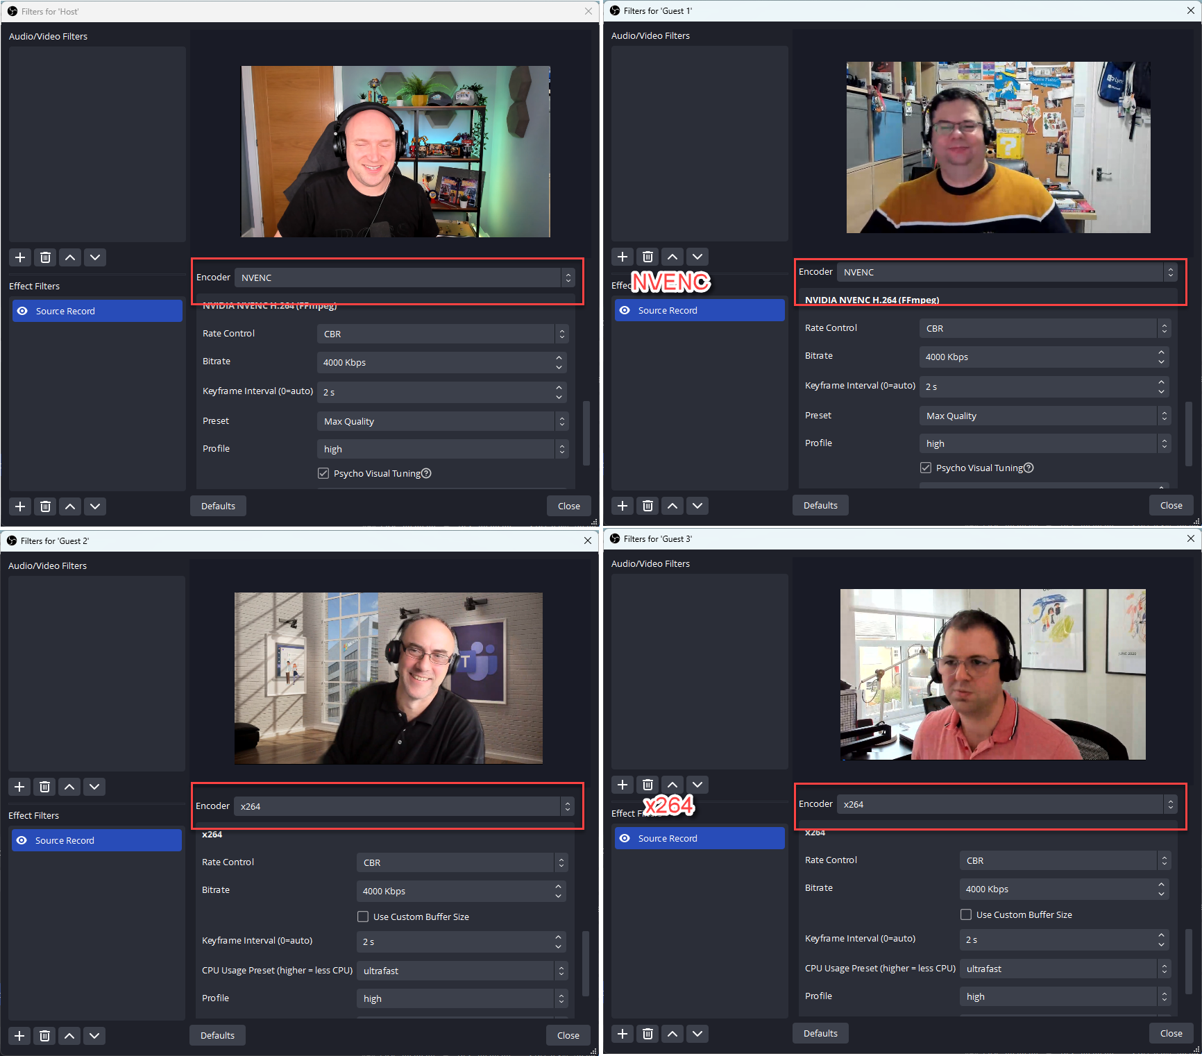Enable Psycho Visual Tuning in 'Guest 1'

click(x=926, y=468)
